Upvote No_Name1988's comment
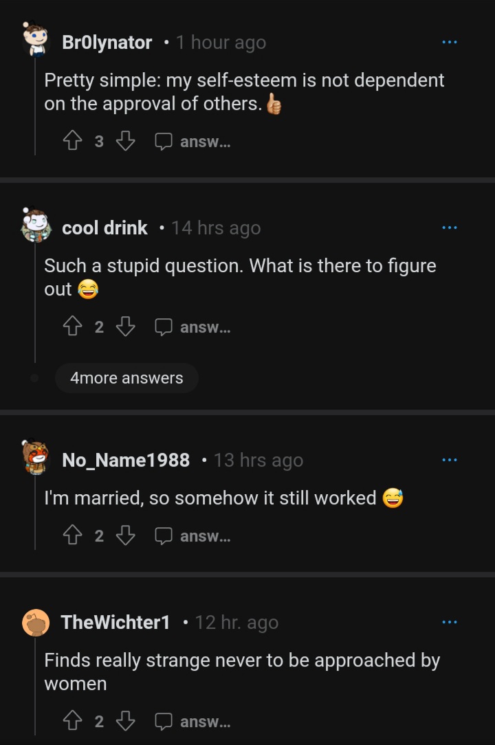 (72, 535)
